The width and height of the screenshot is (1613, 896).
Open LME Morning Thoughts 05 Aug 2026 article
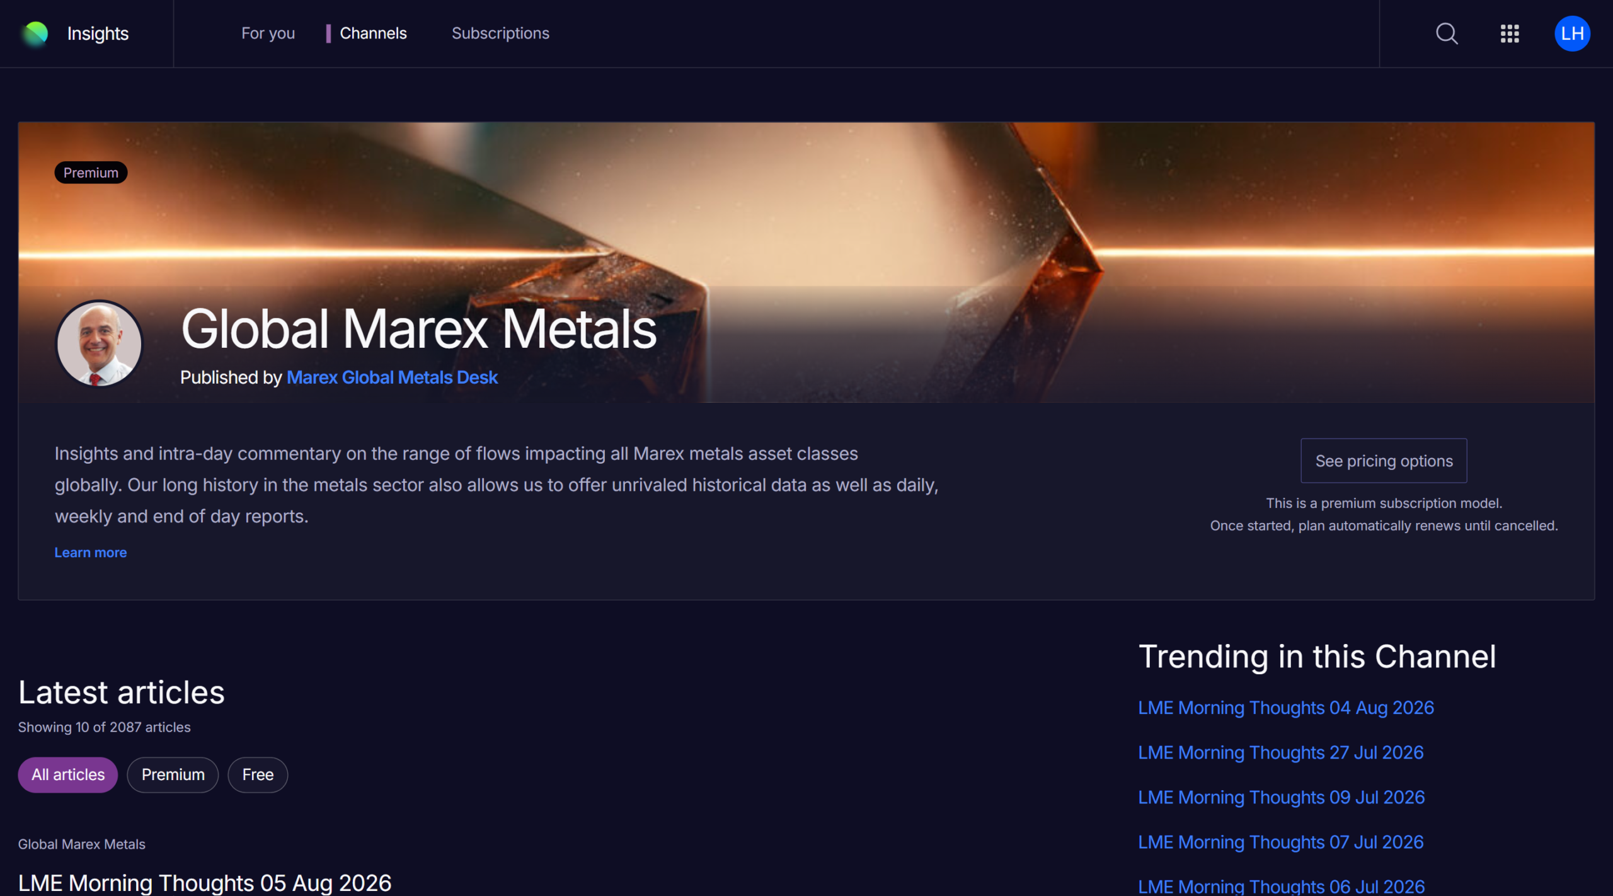point(205,883)
